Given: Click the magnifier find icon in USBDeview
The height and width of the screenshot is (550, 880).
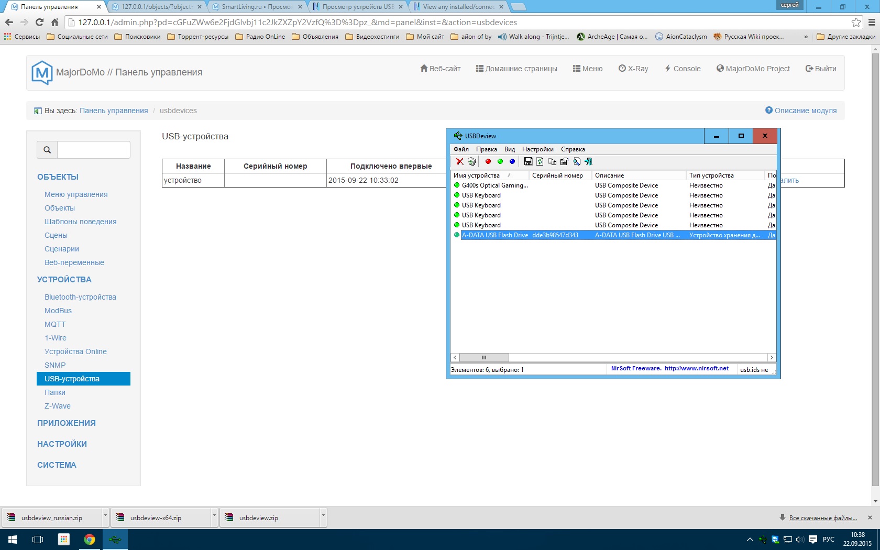Looking at the screenshot, I should pyautogui.click(x=577, y=161).
